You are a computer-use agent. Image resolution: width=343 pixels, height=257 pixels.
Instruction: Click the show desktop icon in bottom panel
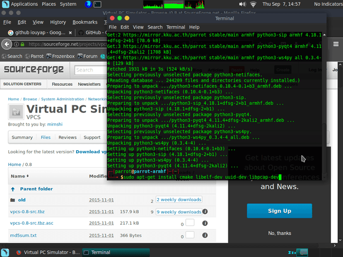coord(5,252)
